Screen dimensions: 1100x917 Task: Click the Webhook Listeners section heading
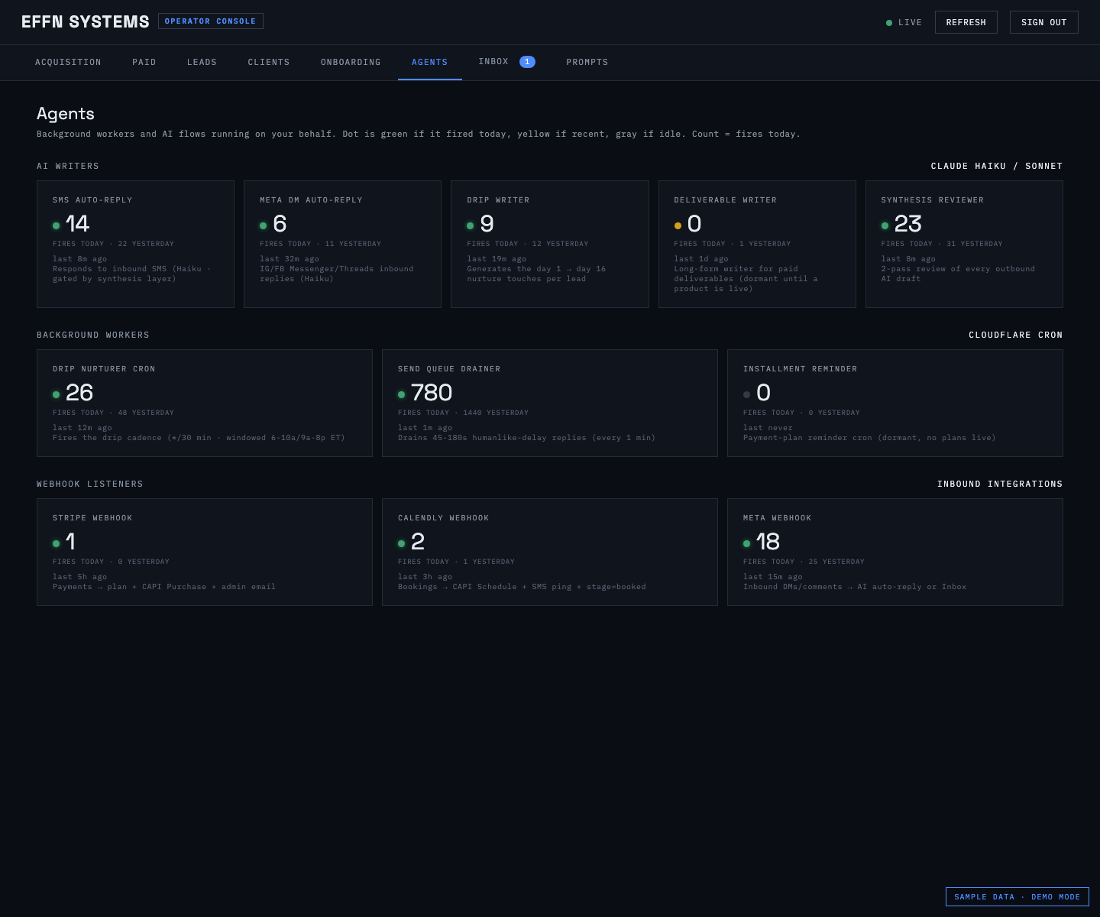point(90,484)
